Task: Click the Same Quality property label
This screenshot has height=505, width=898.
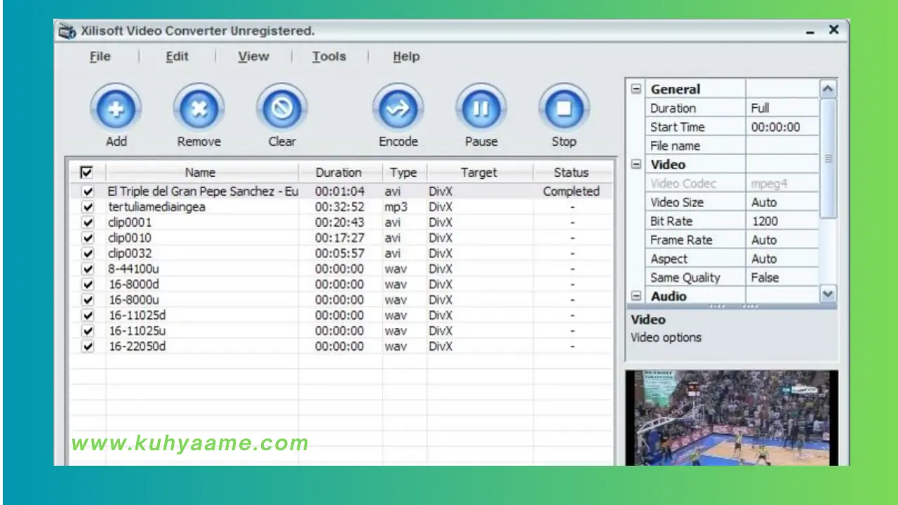Action: [685, 277]
